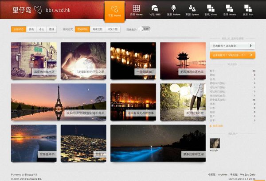Sort by 回复个数

click(x=113, y=29)
